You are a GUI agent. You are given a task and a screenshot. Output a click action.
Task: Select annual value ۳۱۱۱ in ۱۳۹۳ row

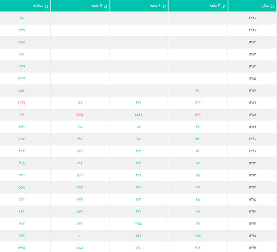click(22, 175)
